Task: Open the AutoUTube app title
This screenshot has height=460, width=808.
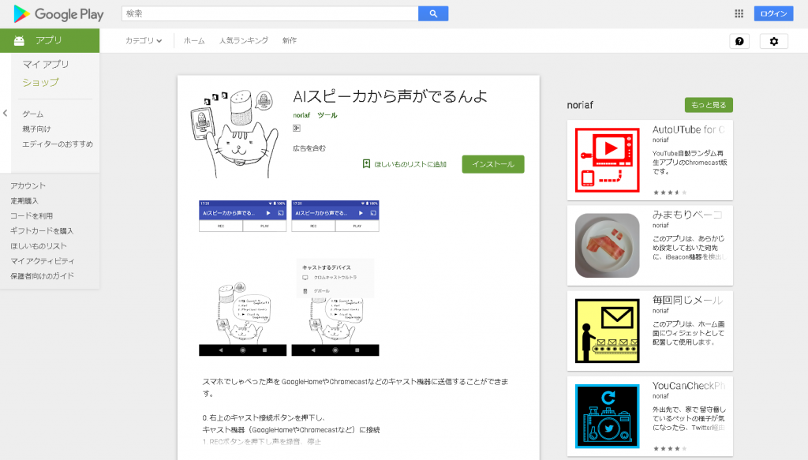Action: coord(688,130)
